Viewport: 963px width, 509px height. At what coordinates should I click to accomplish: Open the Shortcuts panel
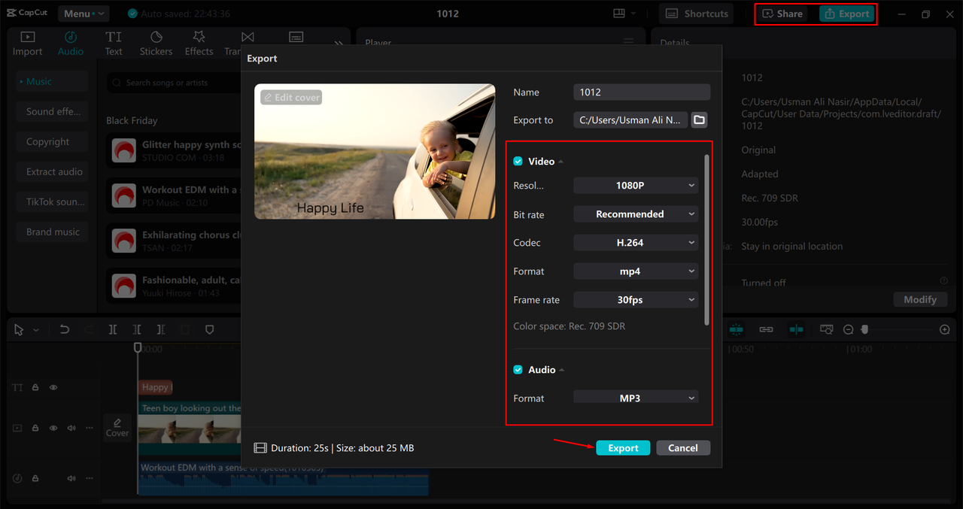[697, 14]
